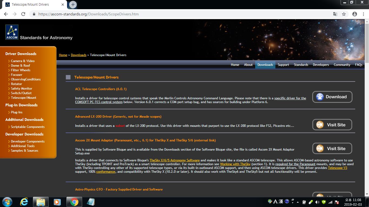The height and width of the screenshot is (207, 369).
Task: Open the notepad-style taskbar icon next to Chrome
Action: coord(91,202)
